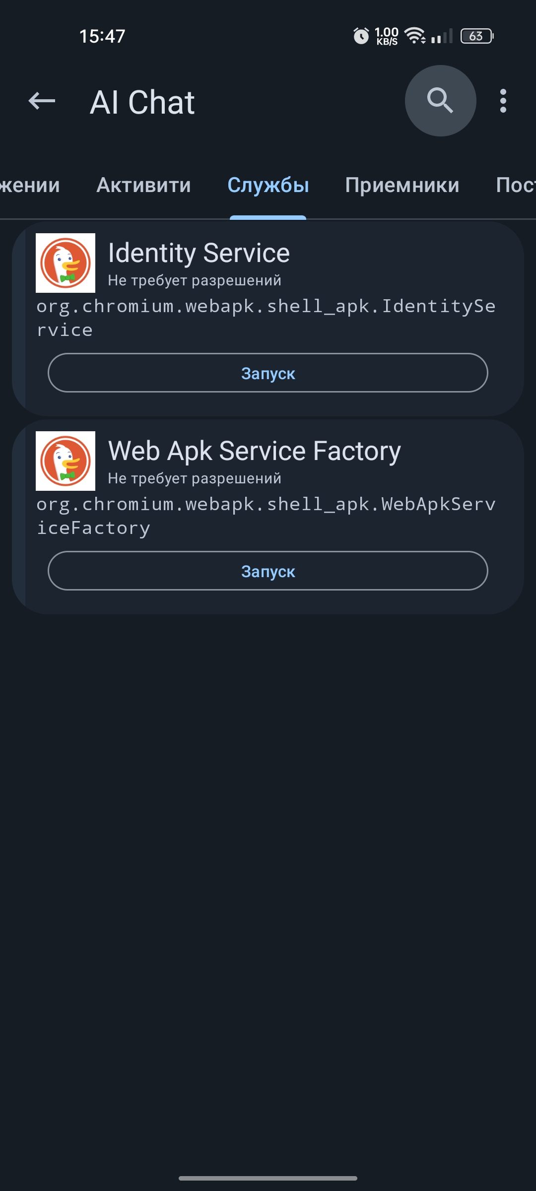Screen dimensions: 536x1191
Task: Tap the Web Apk Service Factory duck icon
Action: pyautogui.click(x=66, y=461)
